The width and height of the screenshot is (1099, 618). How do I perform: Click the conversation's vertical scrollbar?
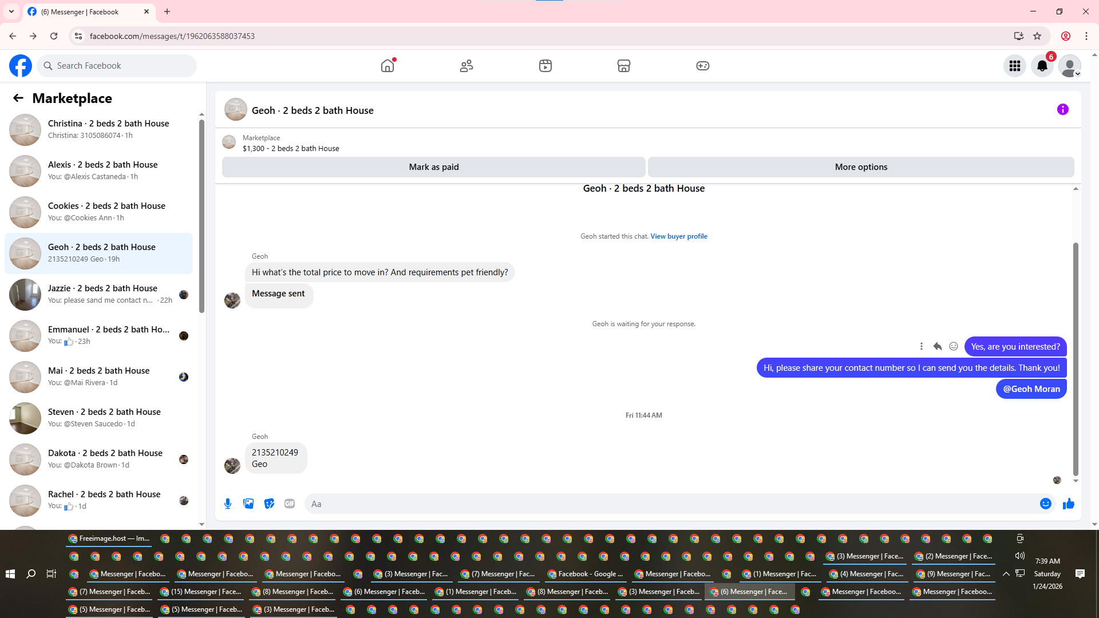[x=1076, y=359]
